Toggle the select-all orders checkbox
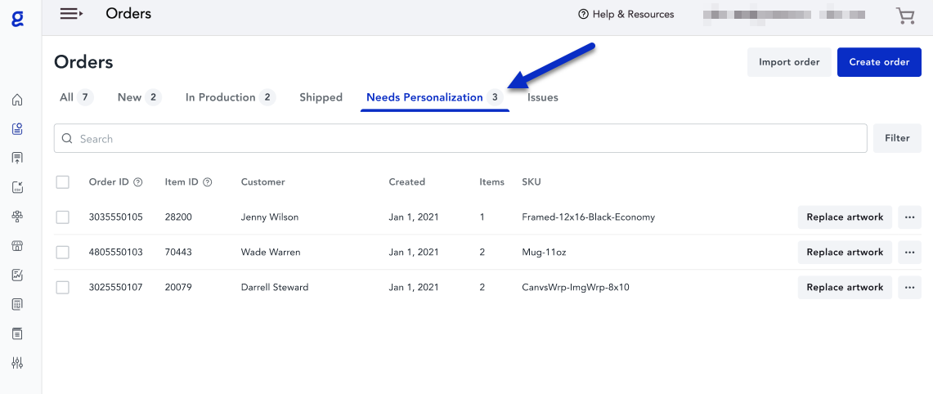 pyautogui.click(x=63, y=182)
